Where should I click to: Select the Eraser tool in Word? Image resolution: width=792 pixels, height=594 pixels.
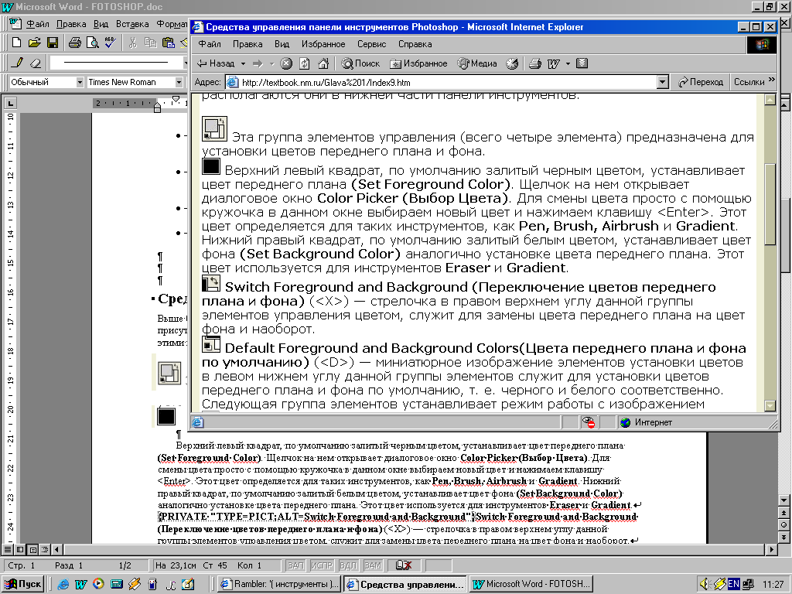click(x=36, y=63)
